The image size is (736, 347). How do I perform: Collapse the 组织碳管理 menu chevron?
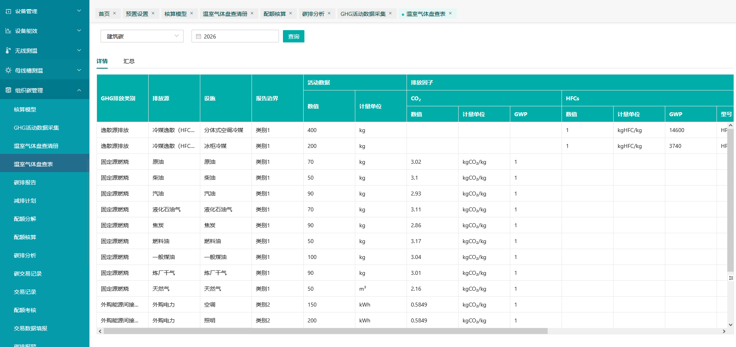click(79, 90)
